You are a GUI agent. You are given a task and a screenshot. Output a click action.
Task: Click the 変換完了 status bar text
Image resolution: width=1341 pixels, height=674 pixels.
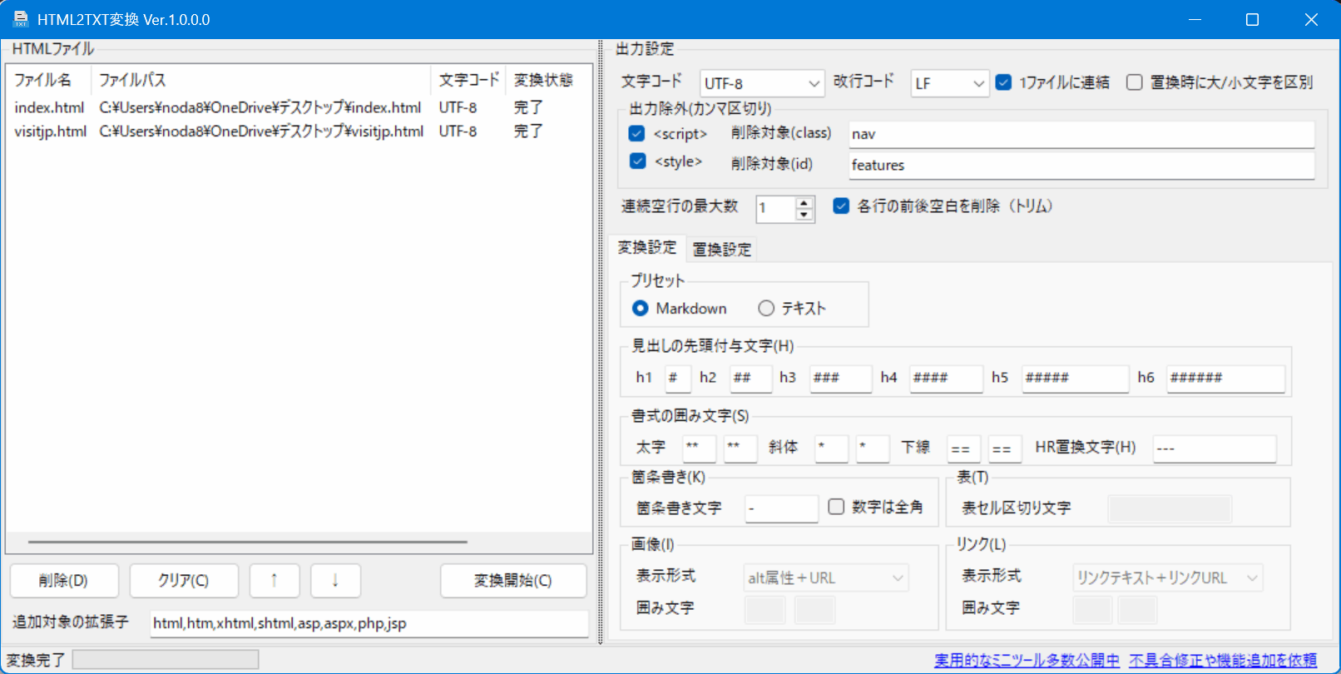(x=36, y=660)
